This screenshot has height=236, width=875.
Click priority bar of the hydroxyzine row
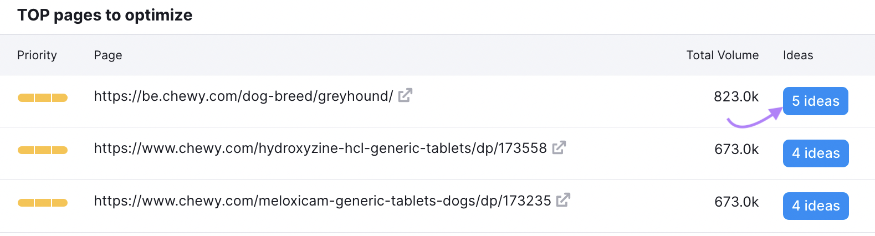pos(43,150)
